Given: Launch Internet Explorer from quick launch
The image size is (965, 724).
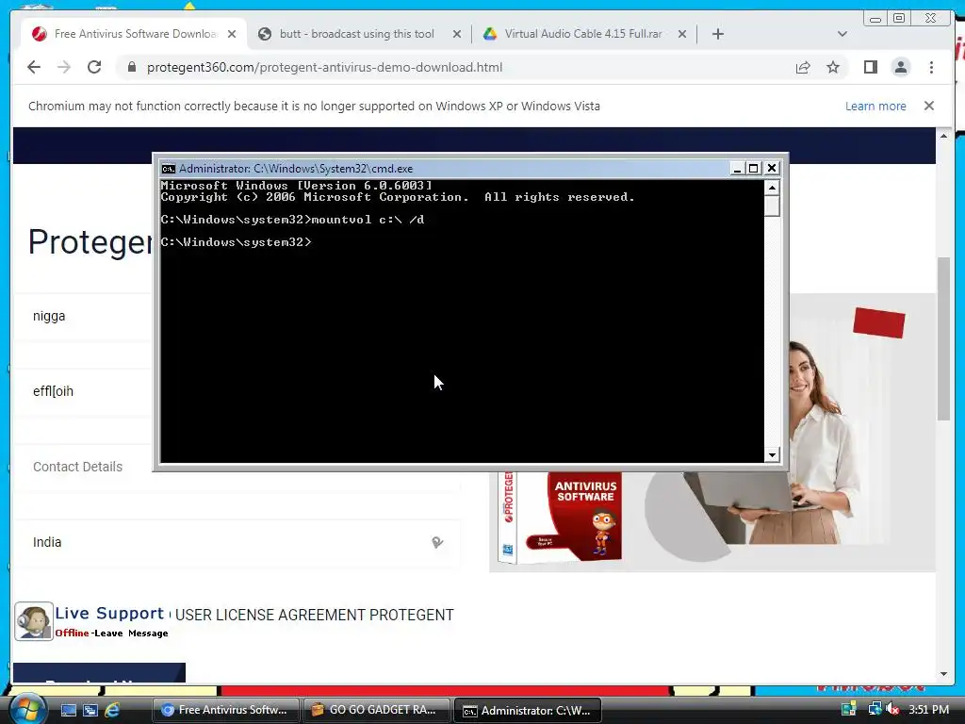Looking at the screenshot, I should tap(112, 710).
